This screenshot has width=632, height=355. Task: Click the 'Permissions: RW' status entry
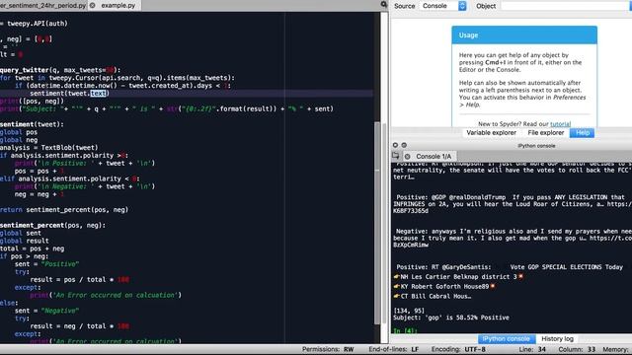(328, 349)
